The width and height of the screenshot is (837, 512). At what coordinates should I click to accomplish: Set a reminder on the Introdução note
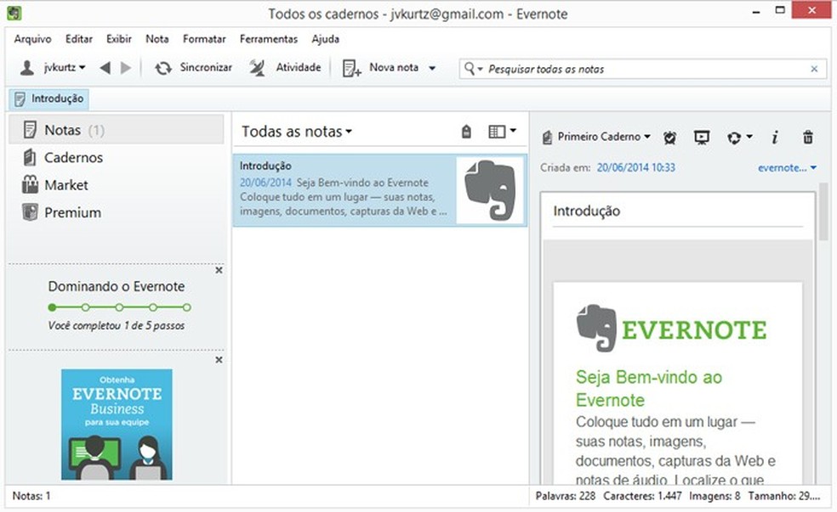[669, 137]
